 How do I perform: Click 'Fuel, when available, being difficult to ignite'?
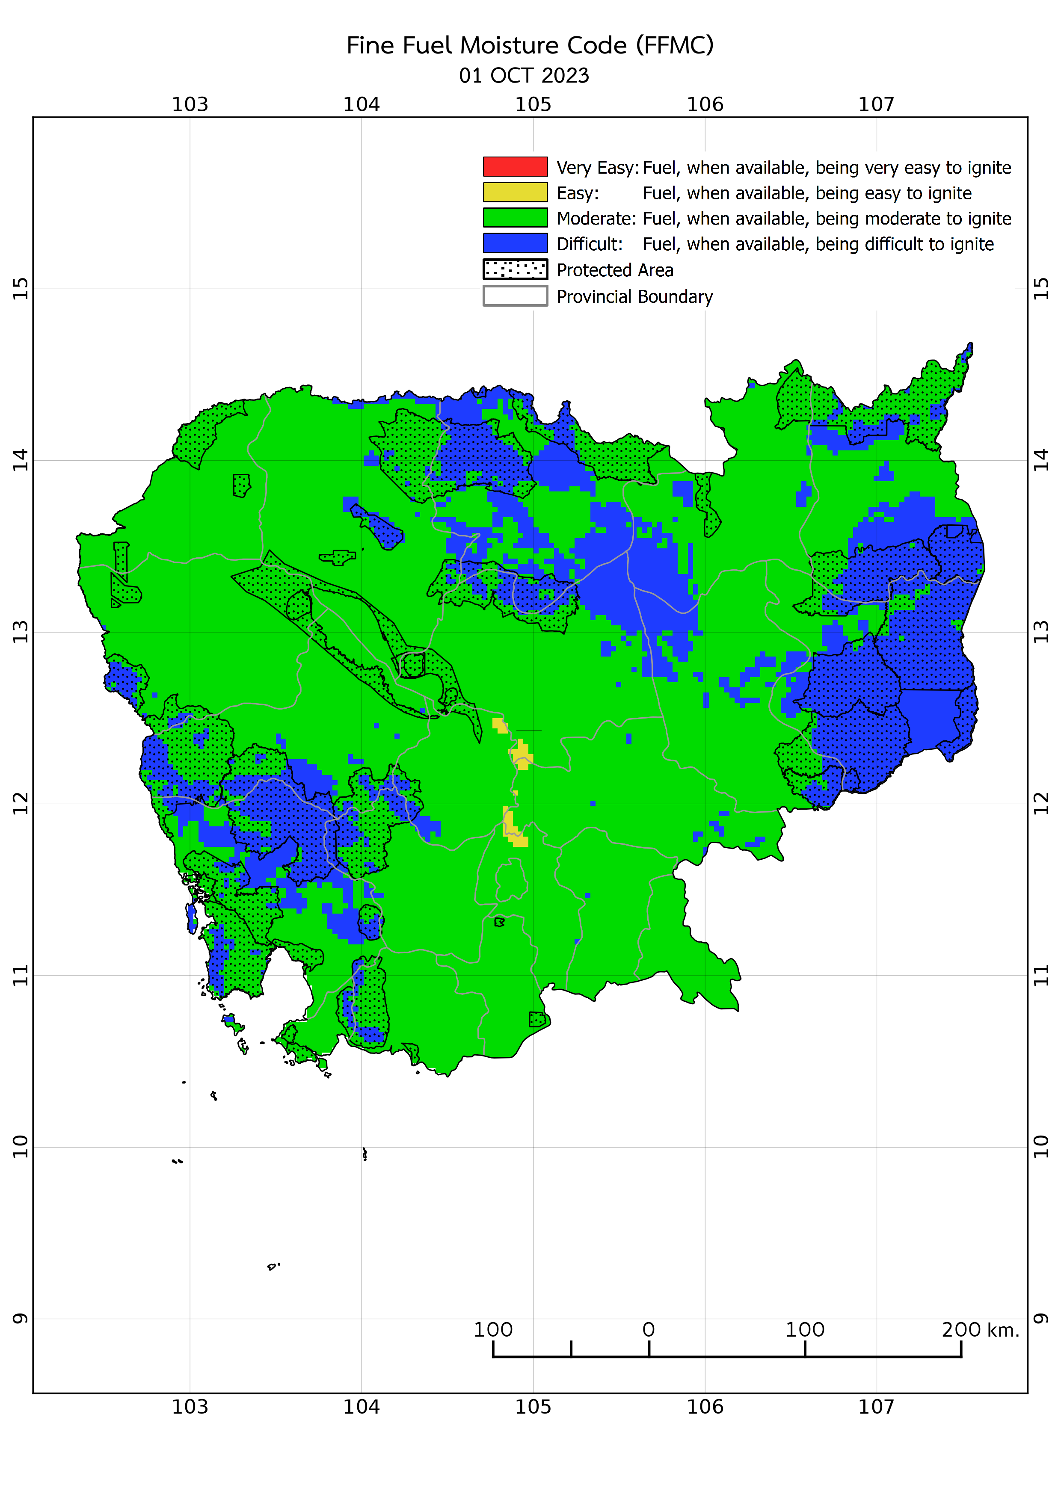(x=818, y=244)
